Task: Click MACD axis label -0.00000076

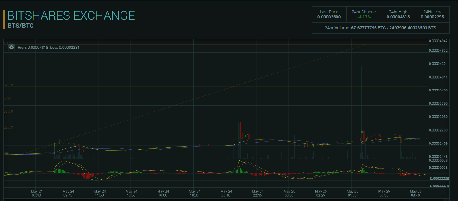Action: point(438,186)
